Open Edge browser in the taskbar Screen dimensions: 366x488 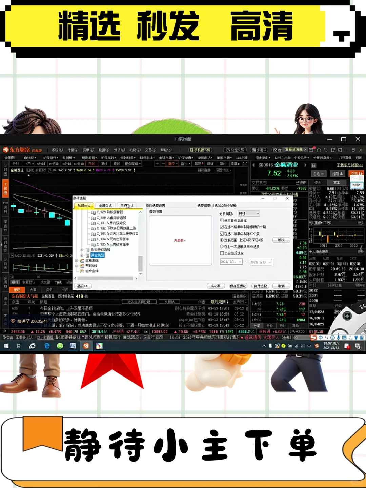click(47, 346)
